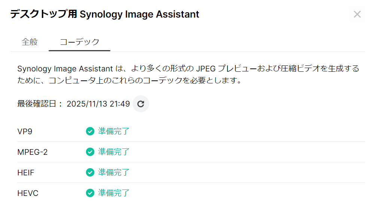
Task: Switch to the 全般 tab
Action: pyautogui.click(x=30, y=42)
